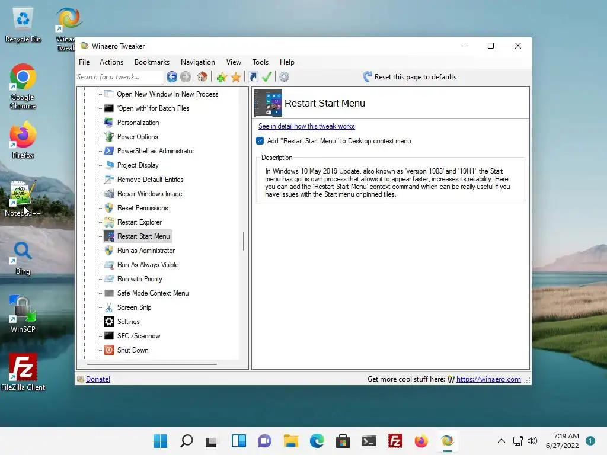Open the Help menu
This screenshot has width=607, height=455.
point(287,62)
